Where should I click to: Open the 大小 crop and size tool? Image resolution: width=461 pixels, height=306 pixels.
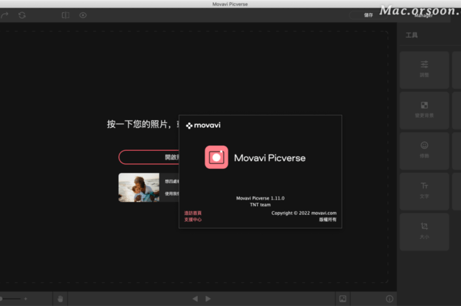click(x=424, y=231)
